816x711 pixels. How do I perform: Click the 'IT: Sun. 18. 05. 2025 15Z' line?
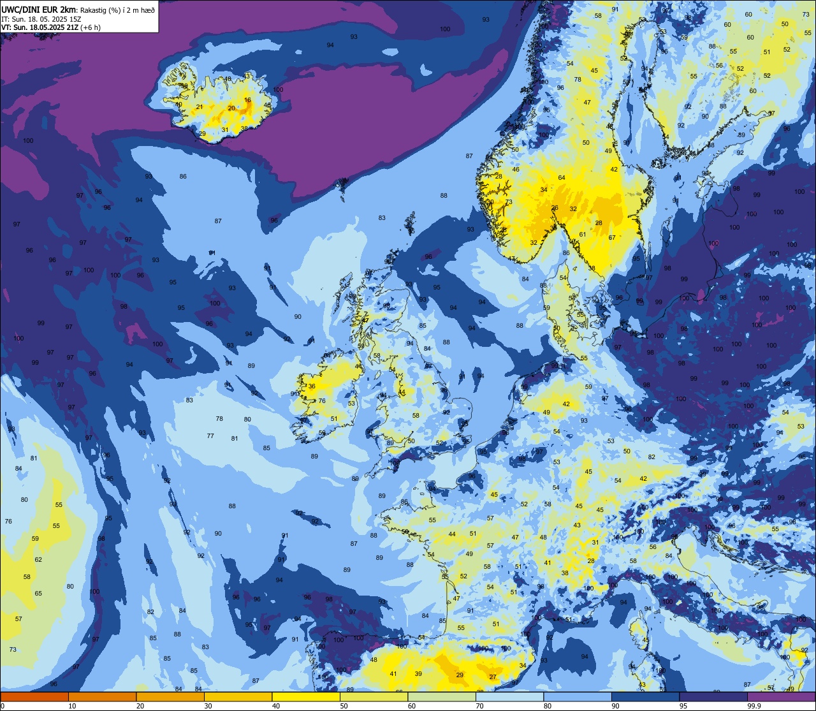click(41, 19)
